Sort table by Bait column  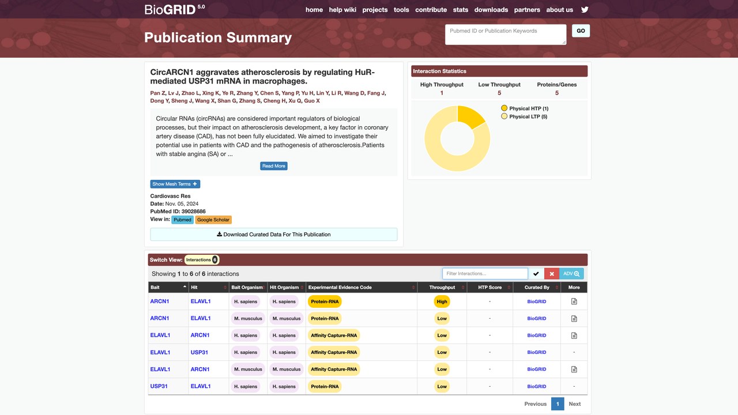point(168,287)
